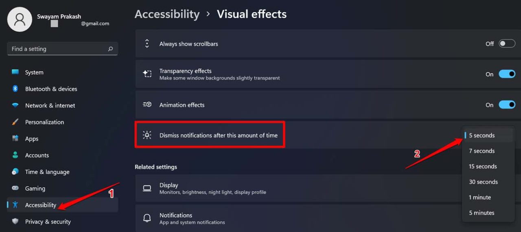Toggle Always show scrollbars switch

point(507,43)
